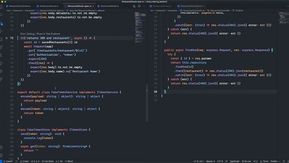Select the right pane RestaurantRouter.ts tab

(x=161, y=6)
